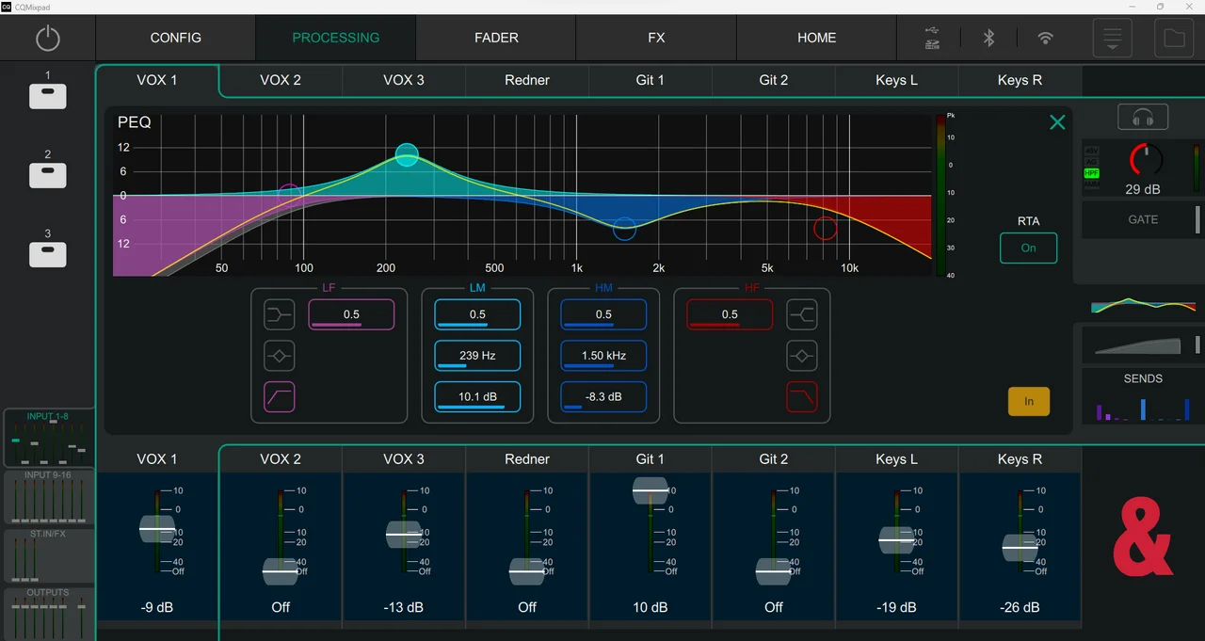
Task: Edit the LM 239 Hz frequency field
Action: pos(476,356)
